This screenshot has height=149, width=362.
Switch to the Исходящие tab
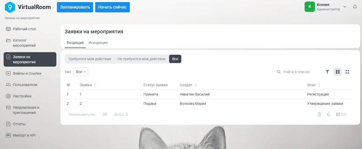click(98, 43)
